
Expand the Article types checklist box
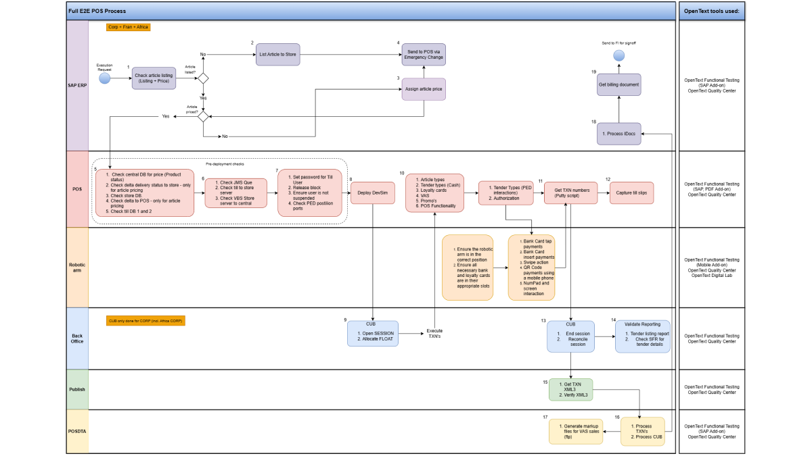[434, 193]
